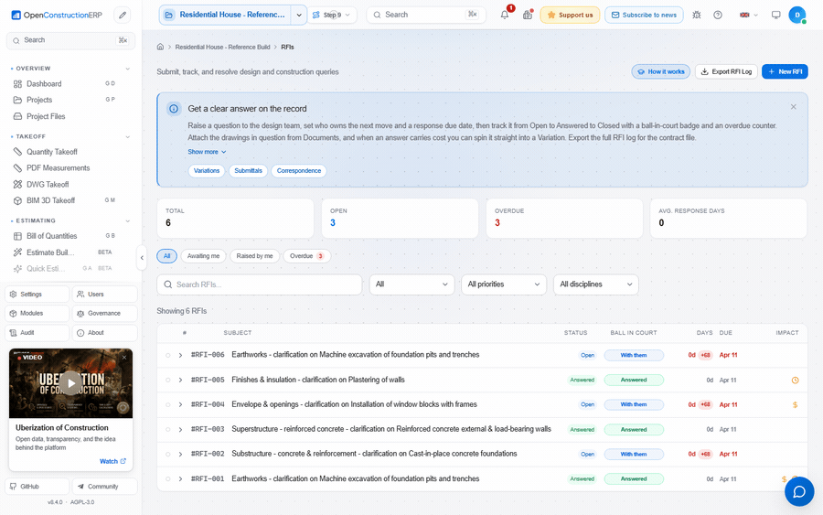Click the bug report icon in top bar

(x=697, y=15)
